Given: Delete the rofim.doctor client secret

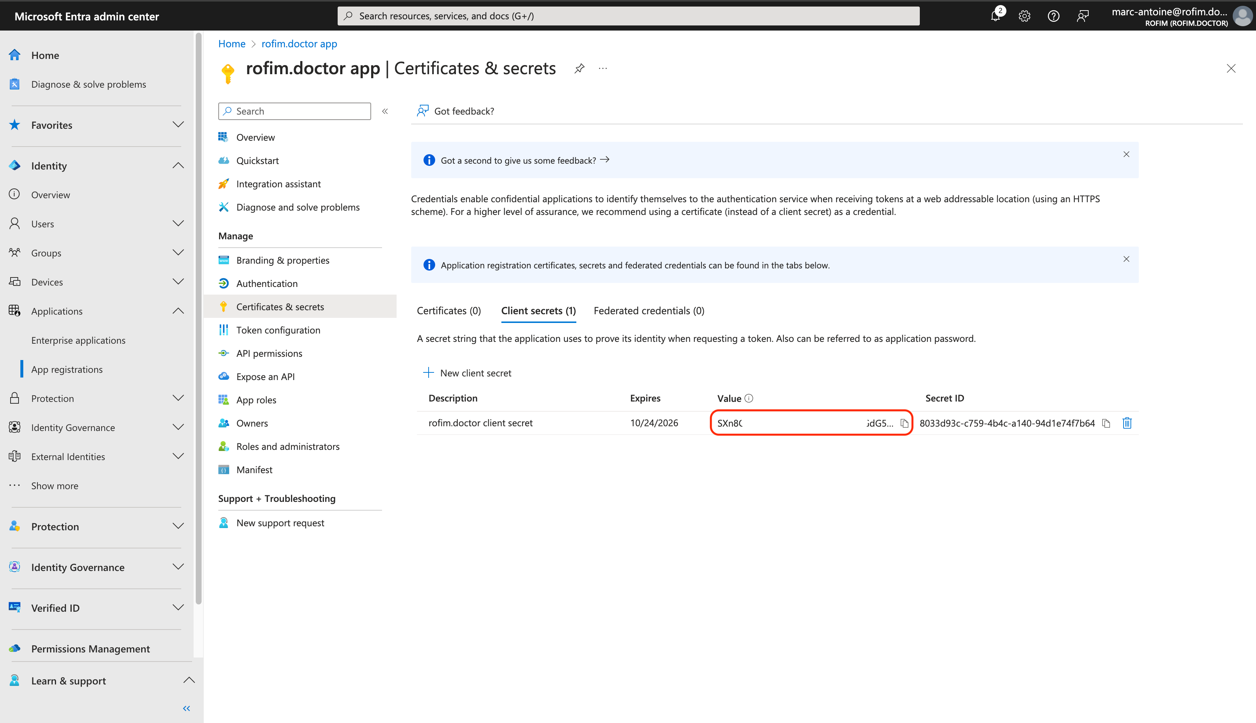Looking at the screenshot, I should pyautogui.click(x=1127, y=423).
